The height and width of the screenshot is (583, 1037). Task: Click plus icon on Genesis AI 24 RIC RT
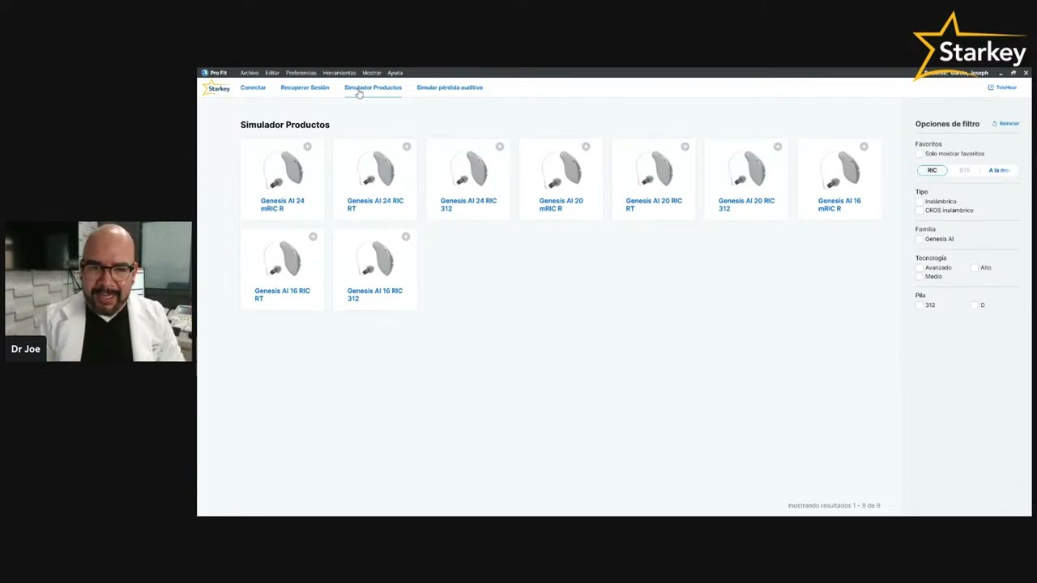point(407,147)
